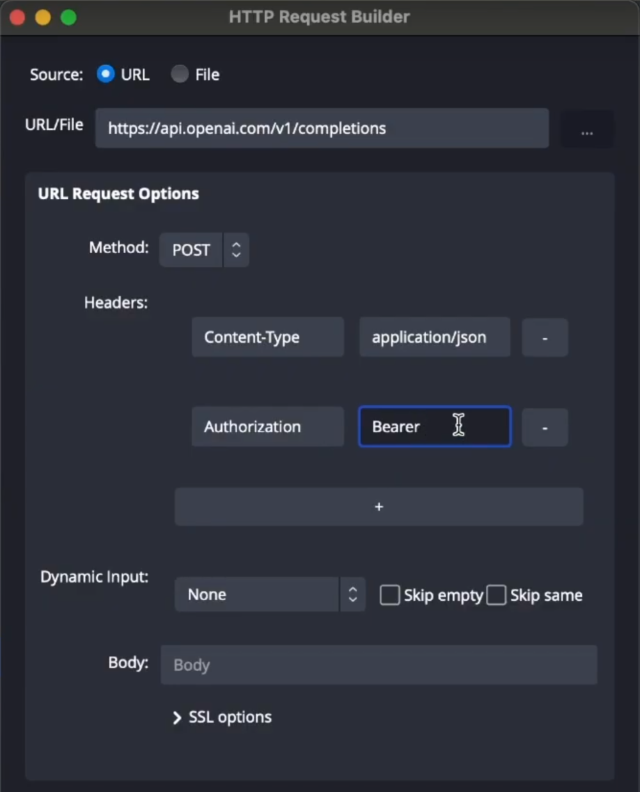Click the Body text field
Image resolution: width=640 pixels, height=792 pixels.
coord(379,665)
